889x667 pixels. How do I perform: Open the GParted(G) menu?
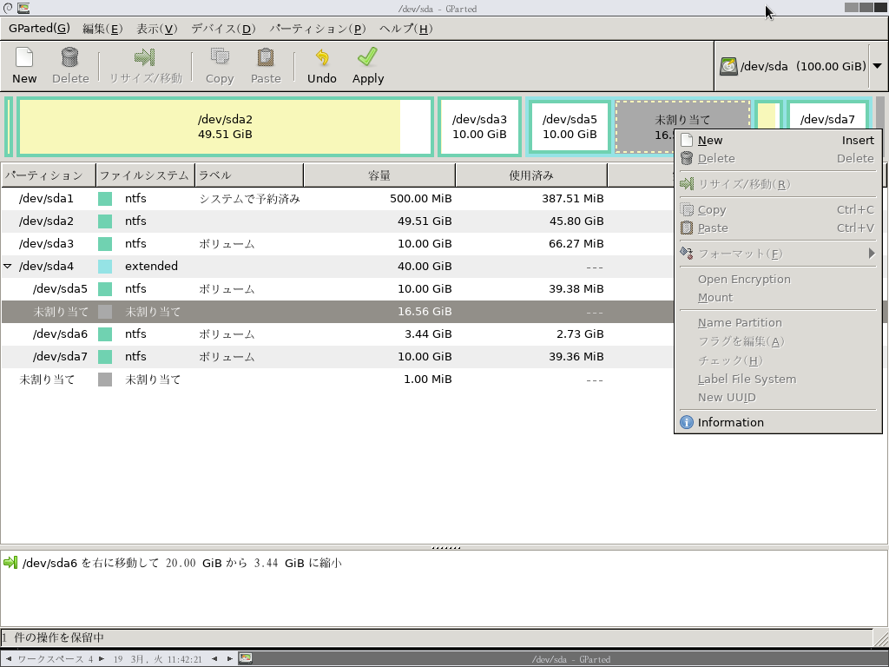click(x=39, y=29)
